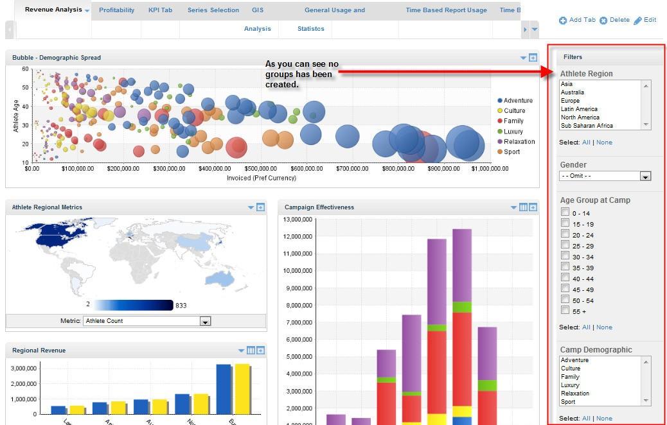Enable the 25 - 29 age group checkbox

click(565, 245)
